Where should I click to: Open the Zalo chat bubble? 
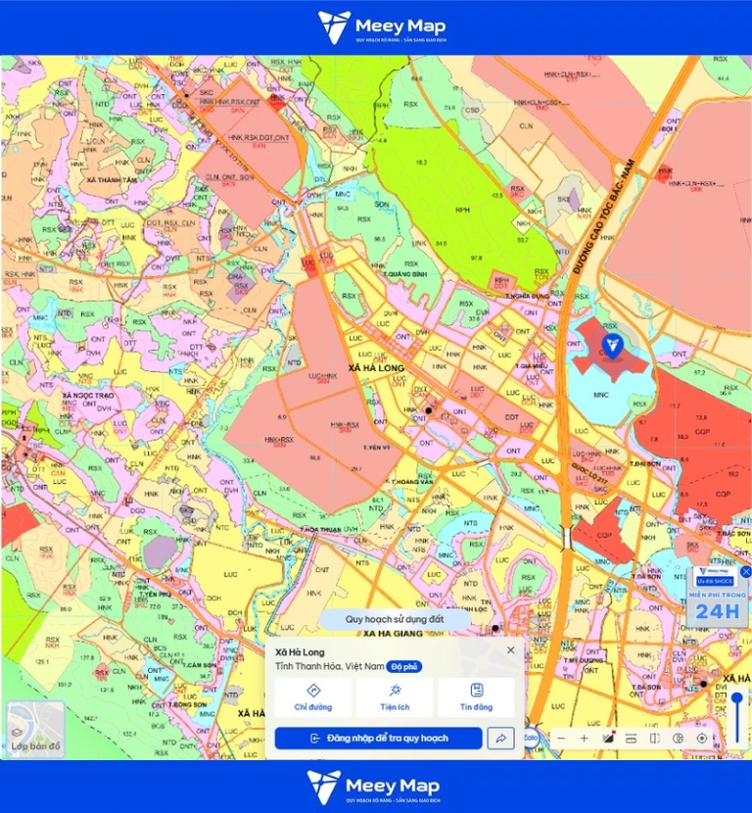click(532, 738)
